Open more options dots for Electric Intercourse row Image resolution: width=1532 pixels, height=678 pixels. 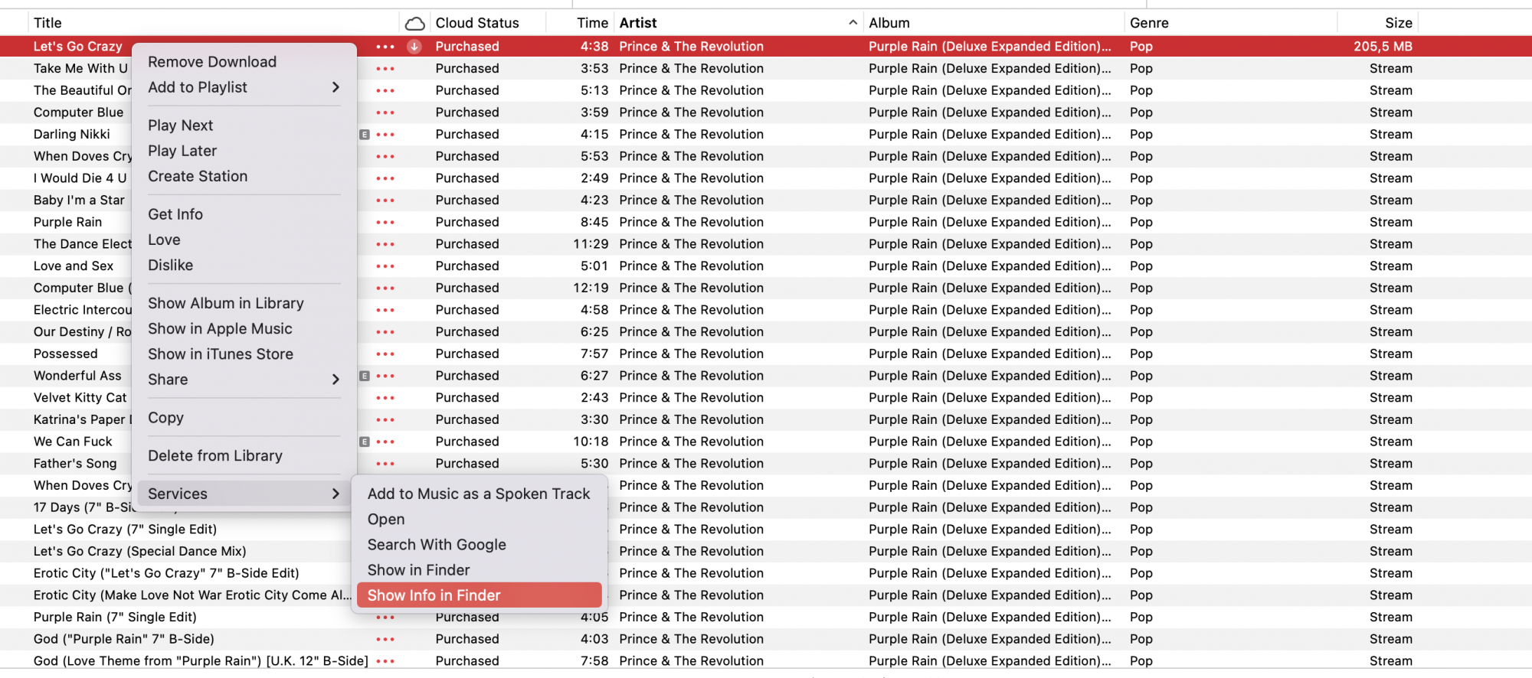tap(385, 310)
